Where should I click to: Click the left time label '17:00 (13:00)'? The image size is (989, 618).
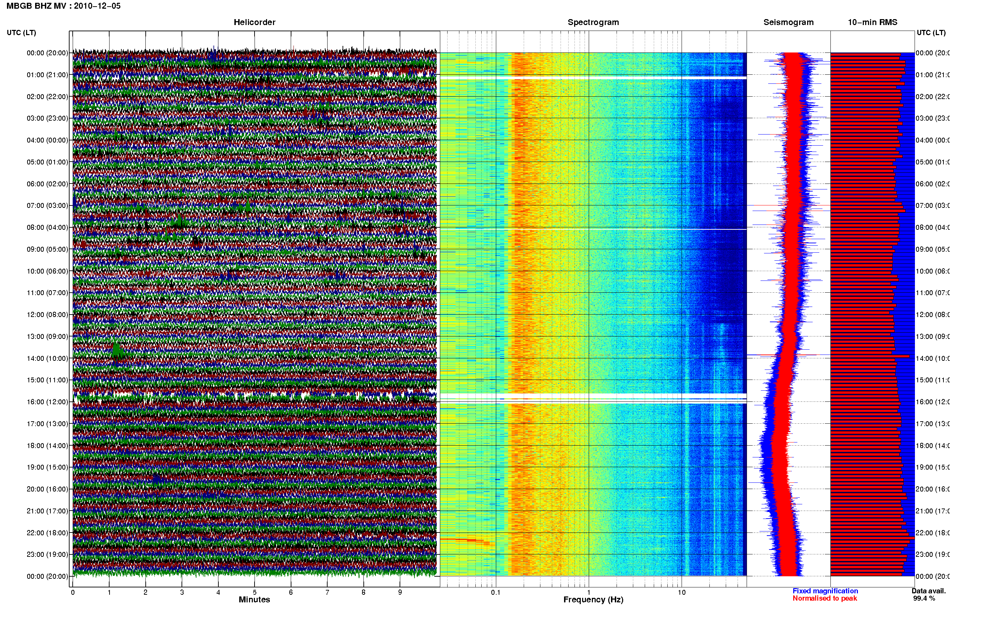(x=47, y=424)
